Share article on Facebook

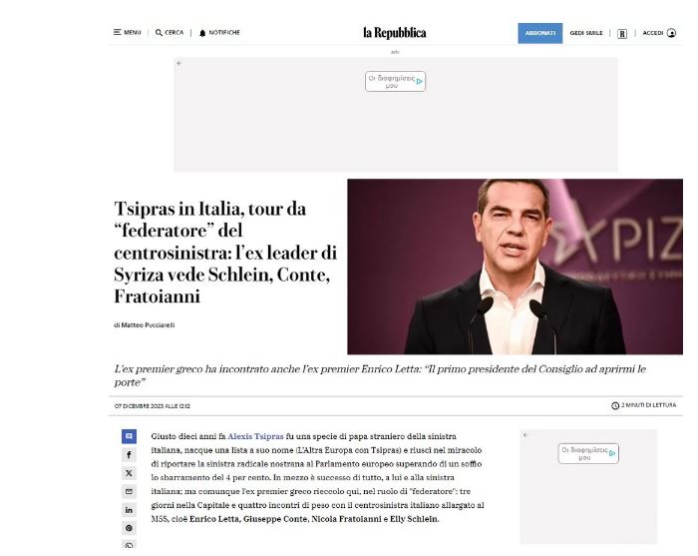point(129,455)
